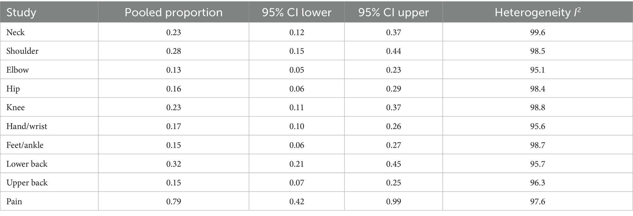Click the Knee row label
The height and width of the screenshot is (216, 633).
tap(16, 108)
